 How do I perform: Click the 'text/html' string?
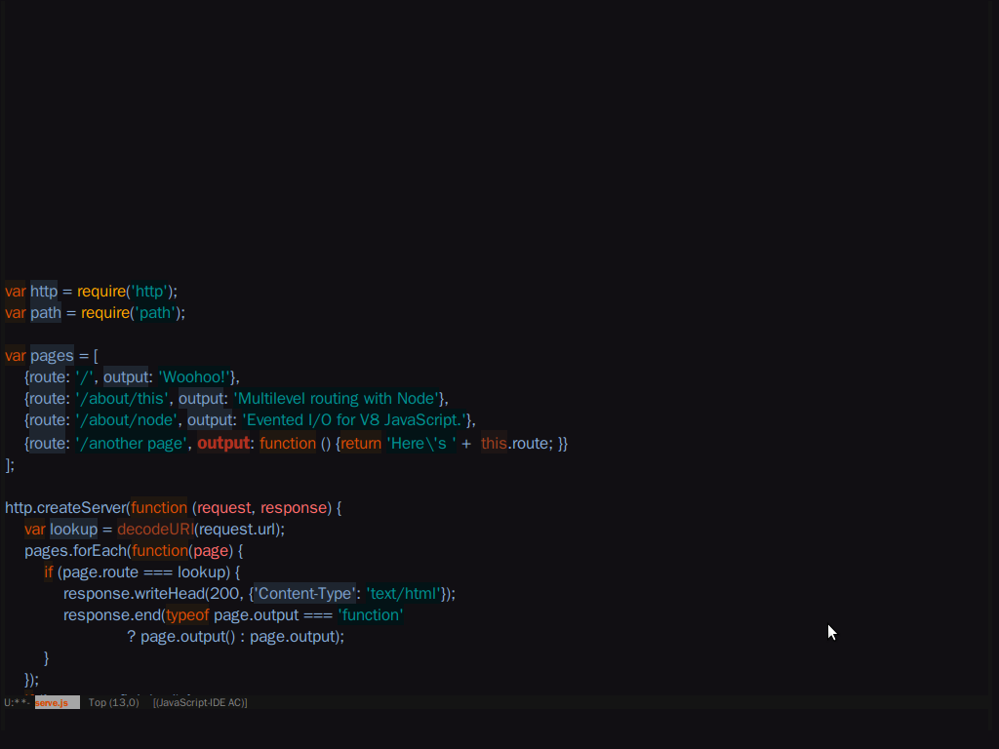(403, 594)
